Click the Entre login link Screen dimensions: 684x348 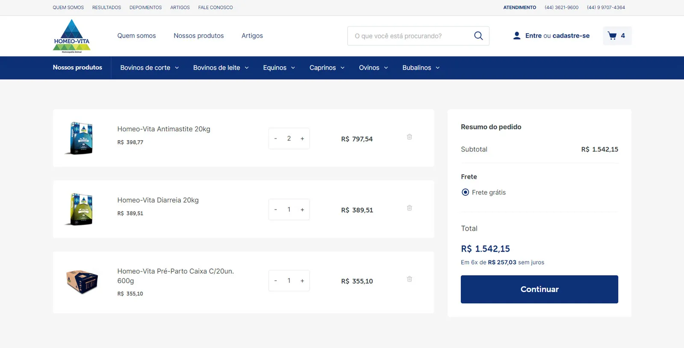pyautogui.click(x=533, y=36)
